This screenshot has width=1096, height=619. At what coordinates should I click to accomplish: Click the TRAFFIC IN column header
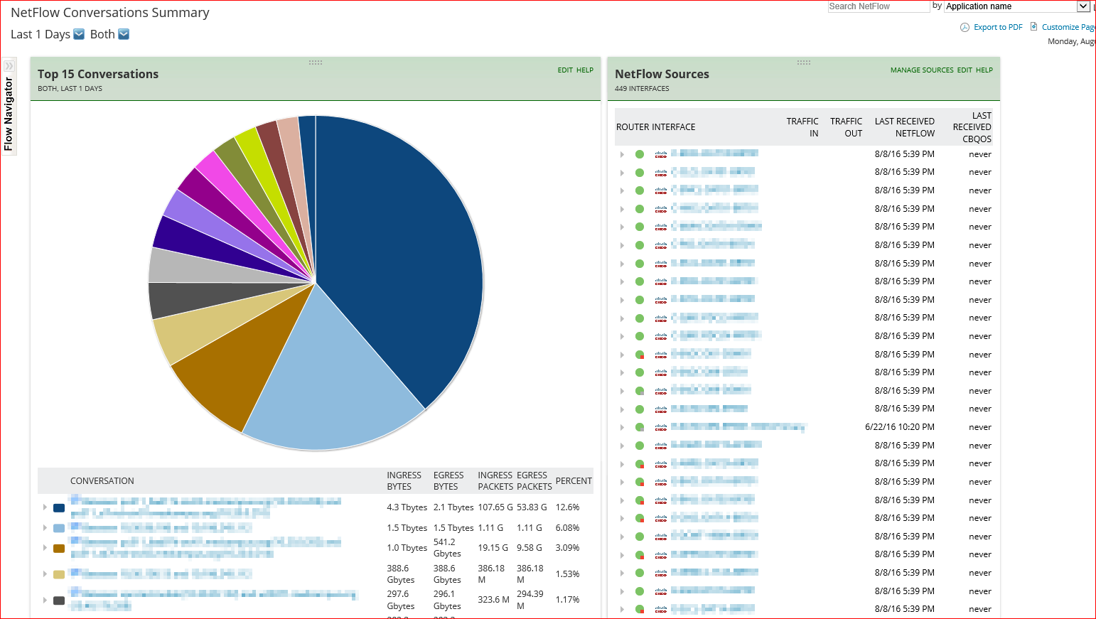[x=802, y=127]
